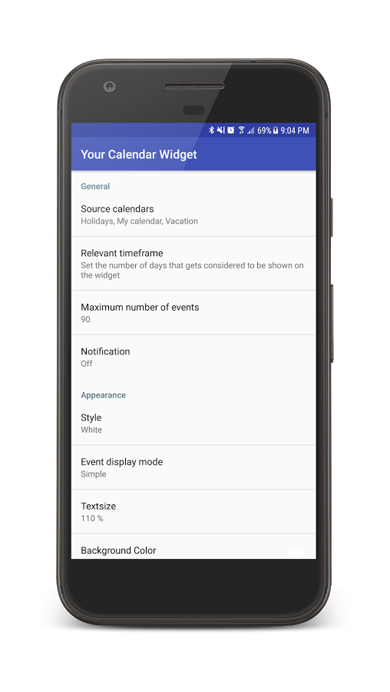Change the Notification setting currently Off
This screenshot has width=390, height=692.
coord(193,357)
